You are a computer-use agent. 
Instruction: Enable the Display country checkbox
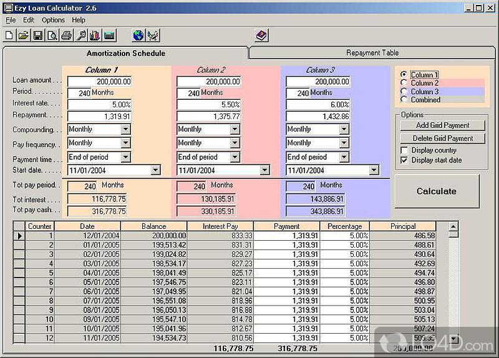pos(404,150)
